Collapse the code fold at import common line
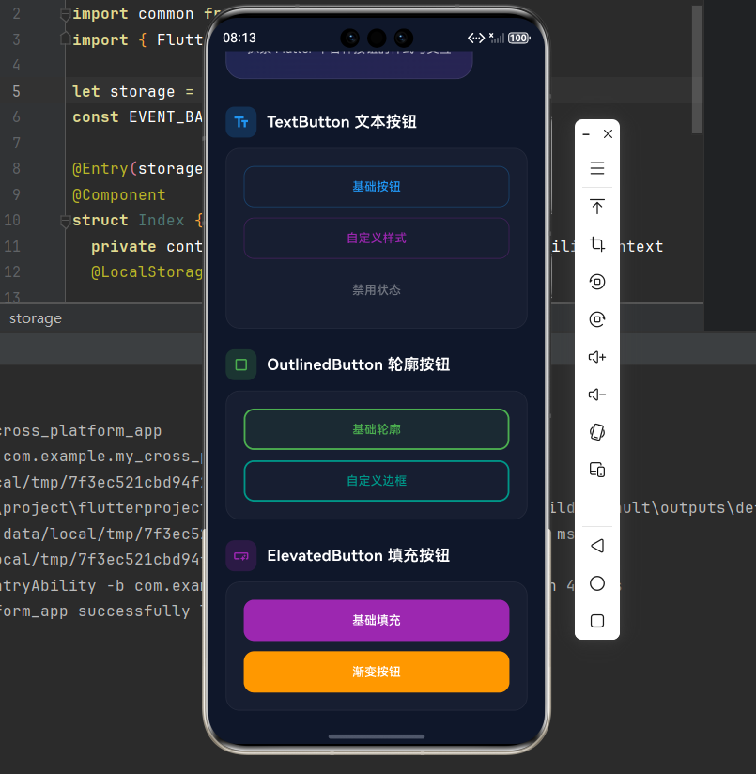 click(x=65, y=14)
